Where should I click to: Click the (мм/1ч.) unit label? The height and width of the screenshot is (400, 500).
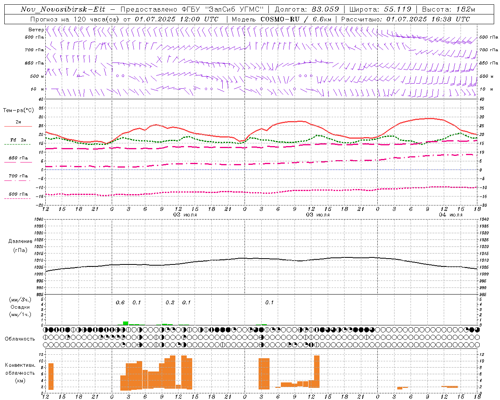20,314
